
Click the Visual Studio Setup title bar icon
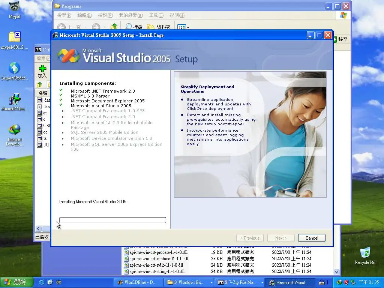coord(55,35)
